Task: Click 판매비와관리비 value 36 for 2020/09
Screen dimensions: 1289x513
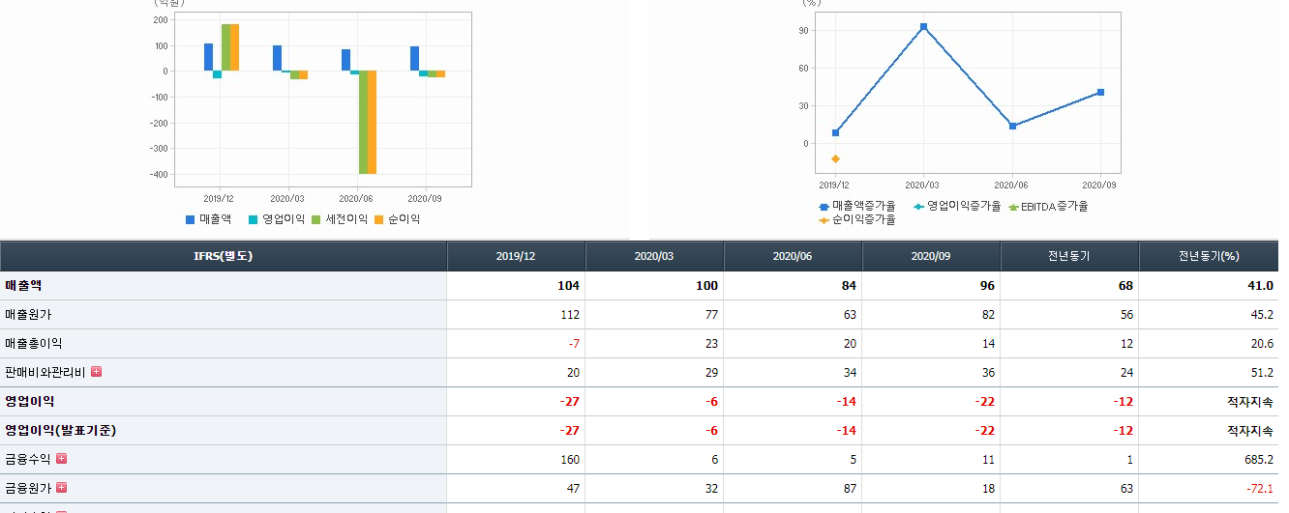Action: (x=988, y=373)
